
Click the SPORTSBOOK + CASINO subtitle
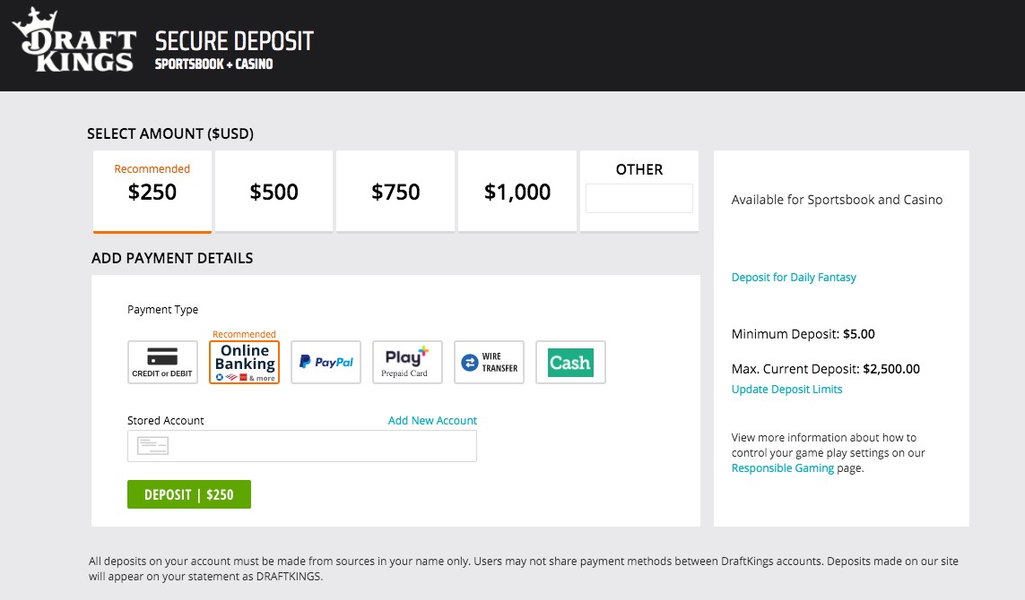point(213,64)
